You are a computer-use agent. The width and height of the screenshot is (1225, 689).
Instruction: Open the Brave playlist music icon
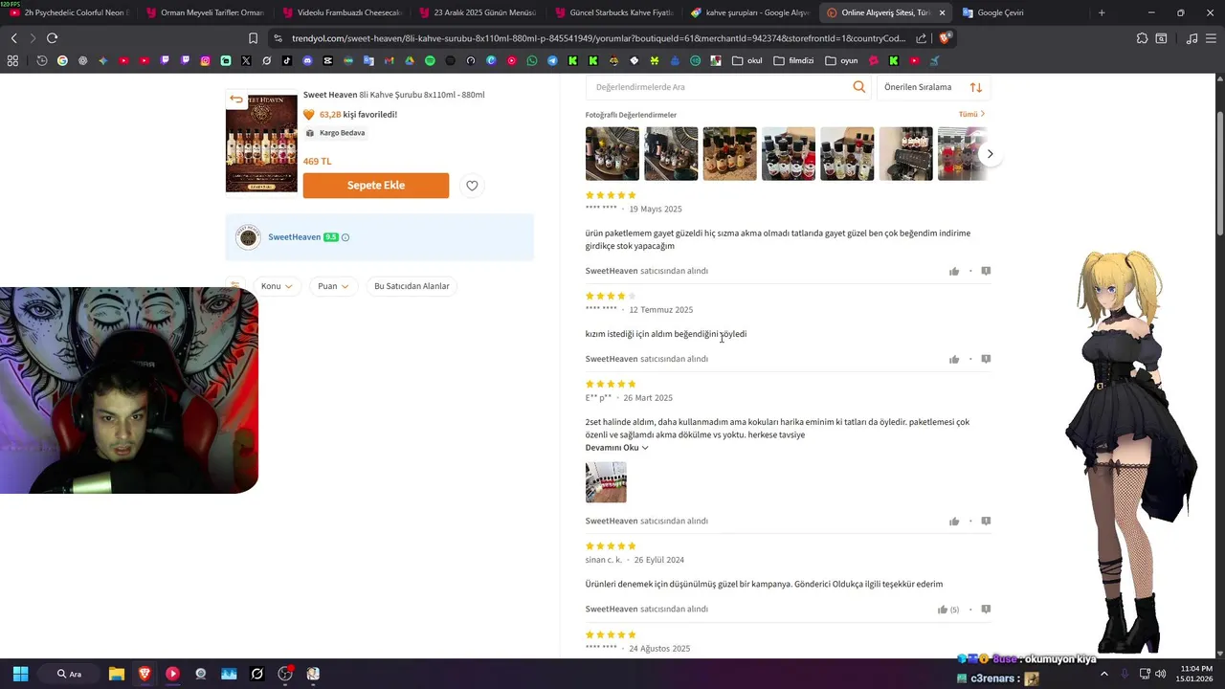click(x=1192, y=38)
